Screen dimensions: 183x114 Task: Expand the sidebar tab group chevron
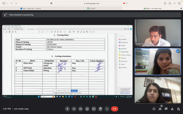coord(7,3)
